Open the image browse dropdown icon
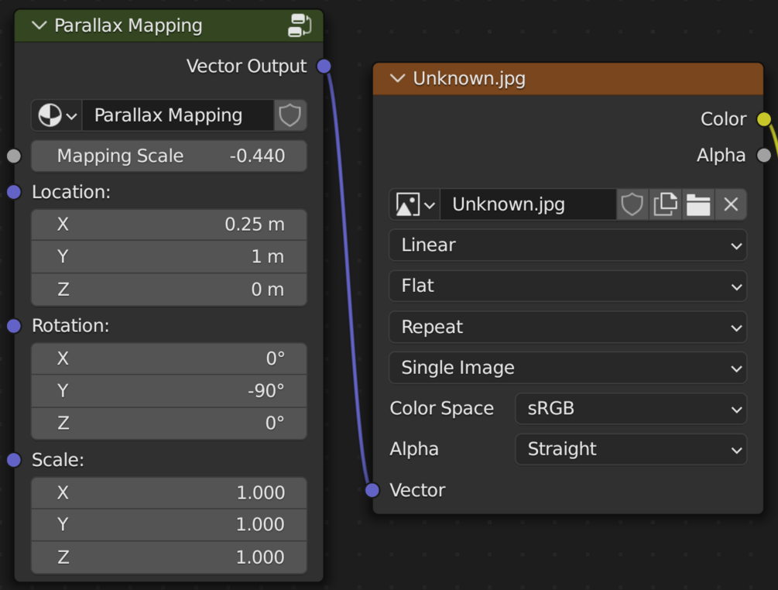This screenshot has height=590, width=778. pos(415,204)
